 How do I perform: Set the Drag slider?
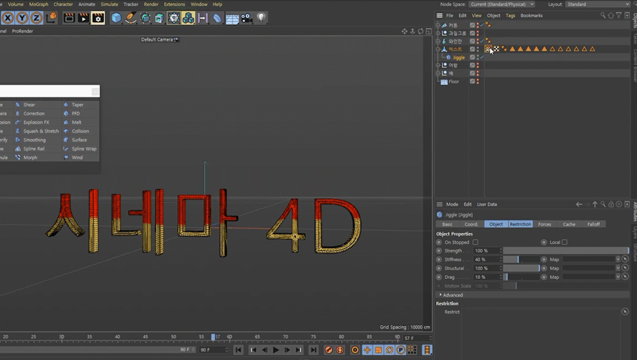(x=521, y=277)
